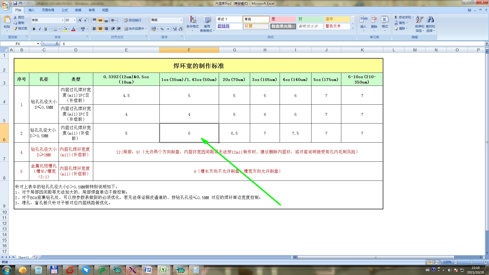Open the Conditional Formatting (条件格式) icon
The image size is (489, 275).
(x=192, y=20)
